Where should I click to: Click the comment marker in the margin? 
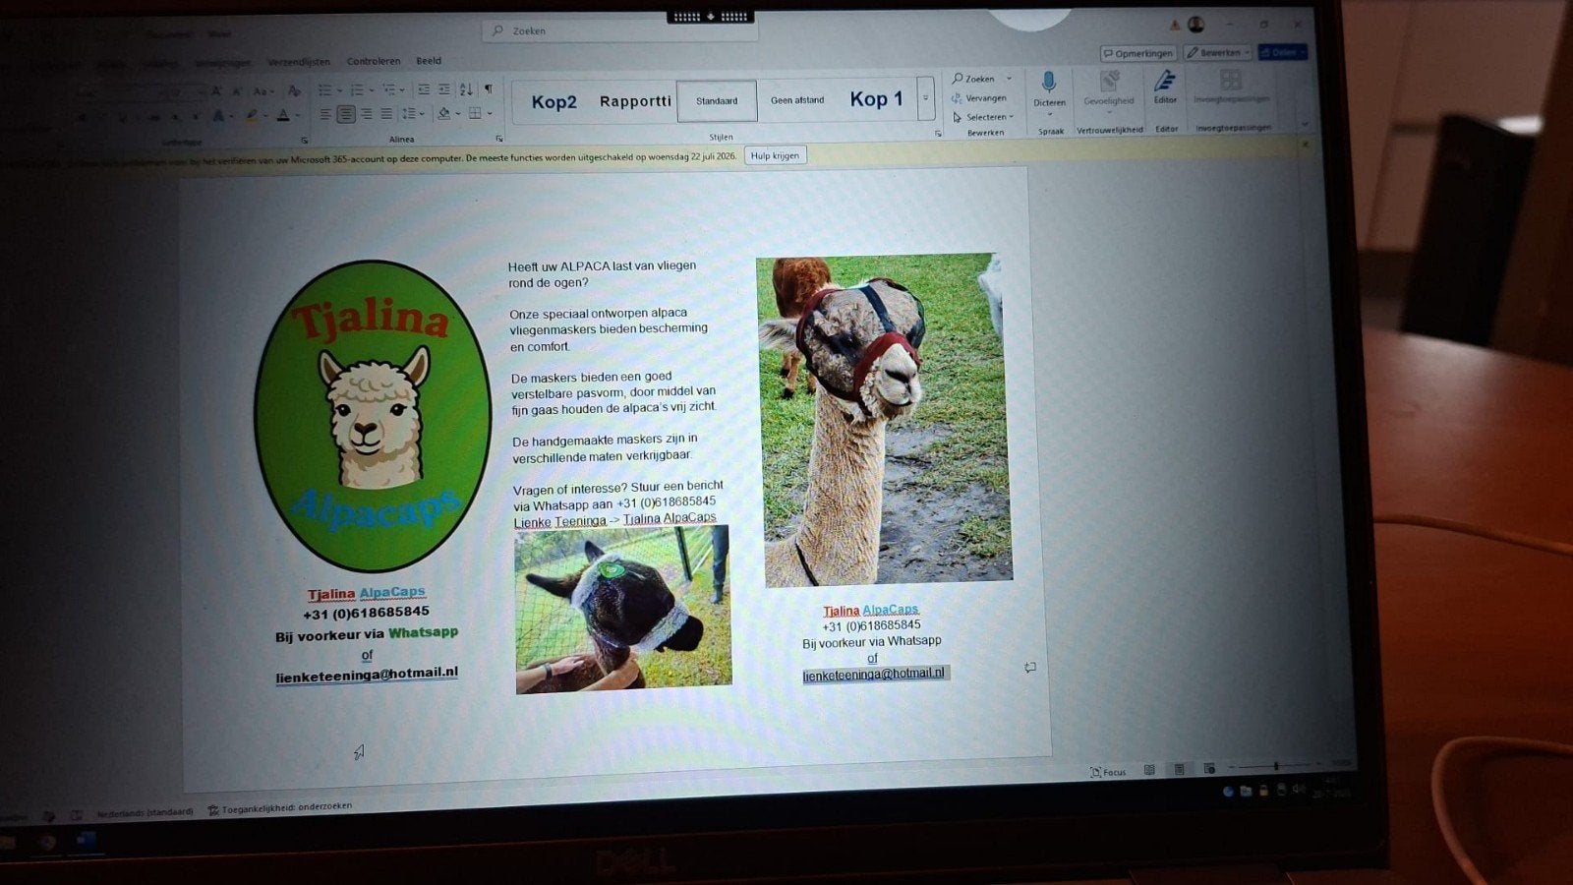tap(1029, 668)
